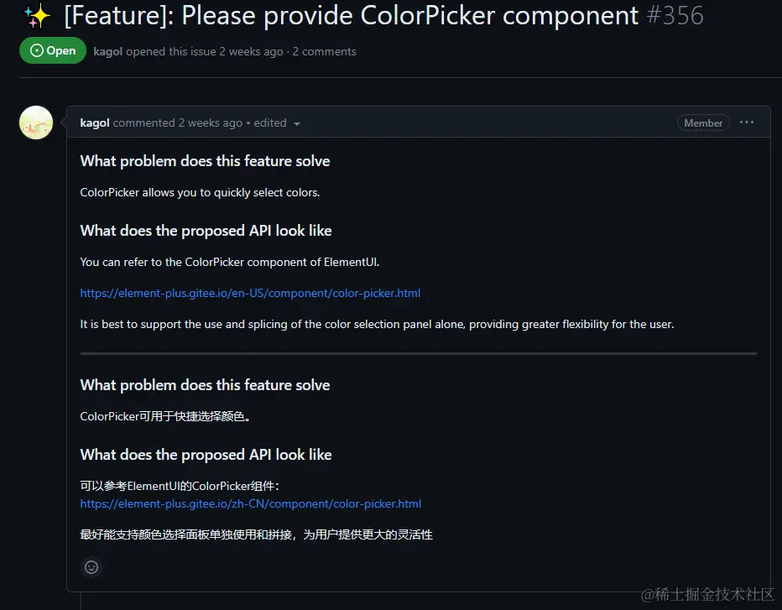Click kagol's username in the comment header
The image size is (782, 610).
point(95,123)
